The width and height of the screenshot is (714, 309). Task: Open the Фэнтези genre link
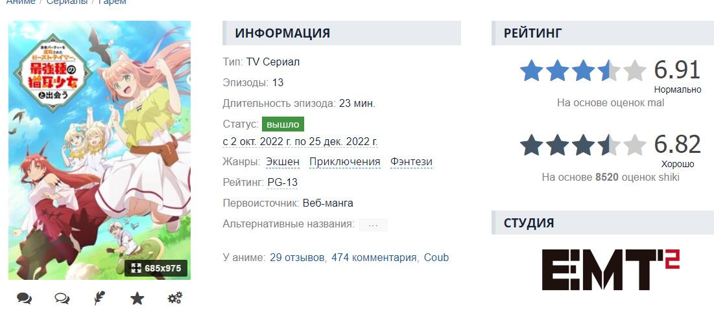pyautogui.click(x=411, y=162)
